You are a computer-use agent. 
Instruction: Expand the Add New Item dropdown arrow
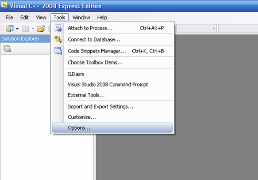[33, 29]
